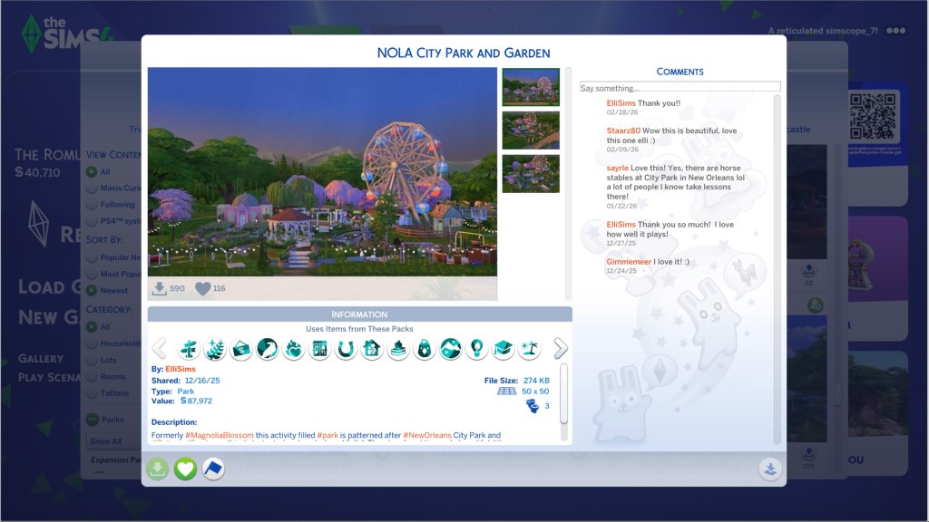Open the #MagnoliaBlossom hashtag link
929x522 pixels.
218,436
